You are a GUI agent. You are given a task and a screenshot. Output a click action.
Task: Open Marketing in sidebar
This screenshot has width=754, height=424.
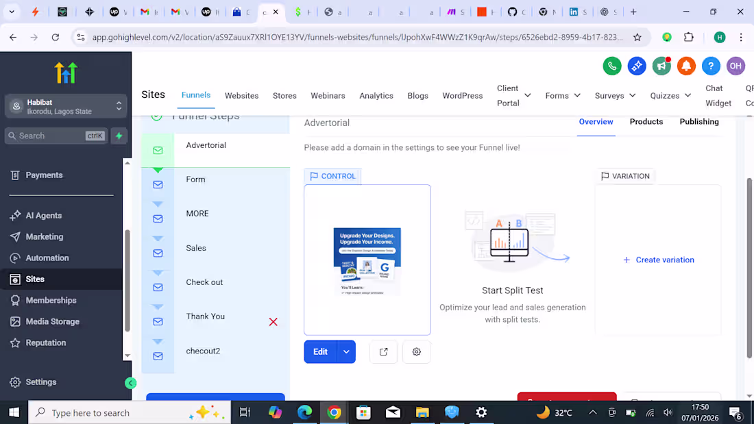45,236
